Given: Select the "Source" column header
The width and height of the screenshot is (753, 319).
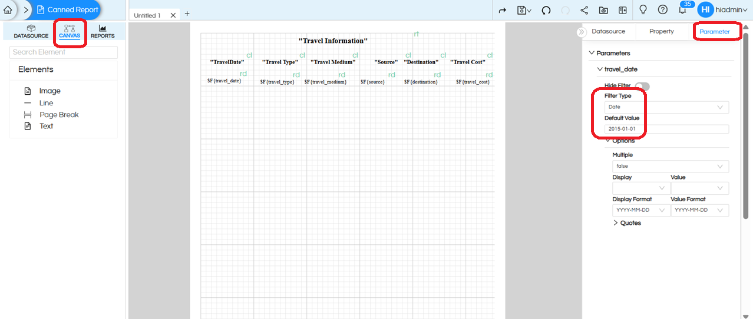Looking at the screenshot, I should [x=386, y=62].
